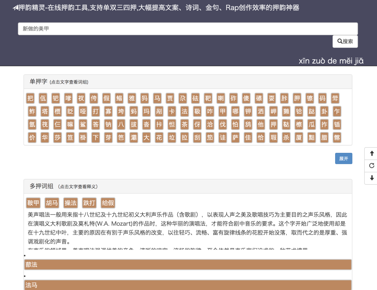Select the character 把 in 单押字

click(30, 98)
